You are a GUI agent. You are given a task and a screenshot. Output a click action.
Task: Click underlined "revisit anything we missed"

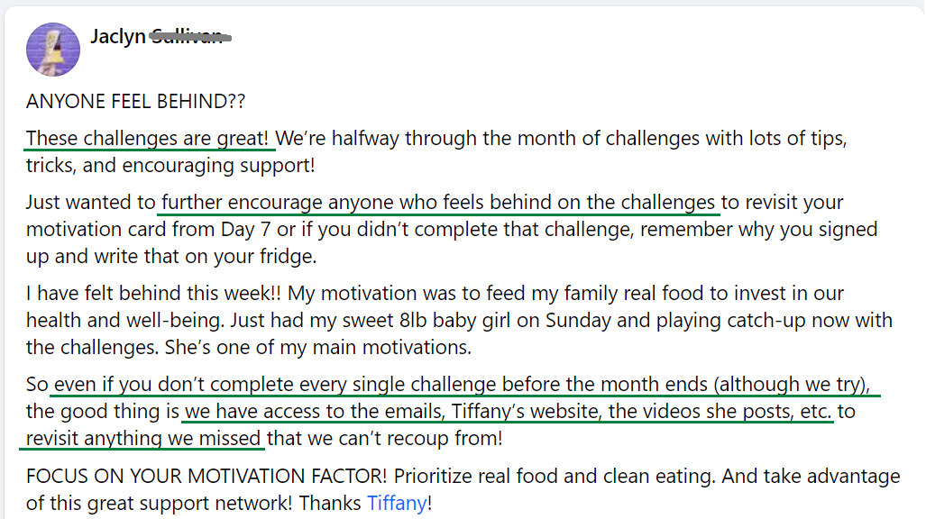pyautogui.click(x=144, y=439)
